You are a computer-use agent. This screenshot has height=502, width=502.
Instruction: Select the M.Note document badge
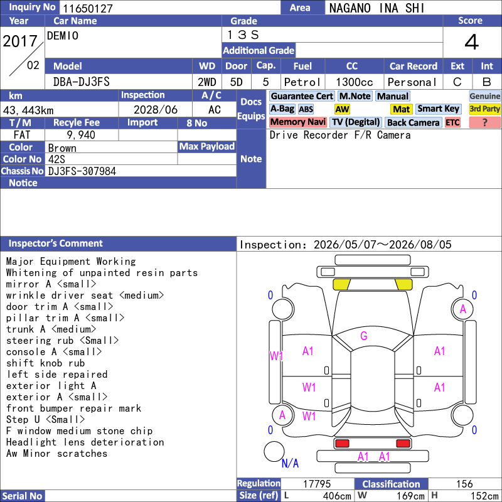(x=355, y=96)
